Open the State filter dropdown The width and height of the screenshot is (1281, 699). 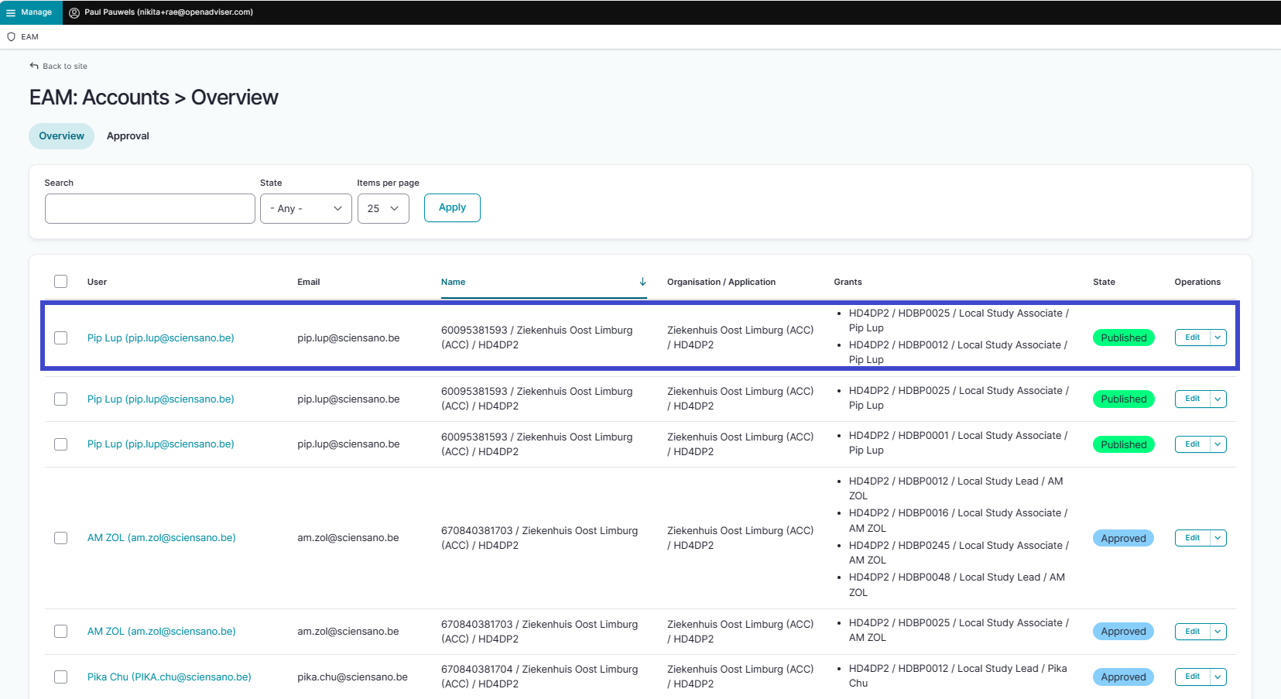click(306, 208)
